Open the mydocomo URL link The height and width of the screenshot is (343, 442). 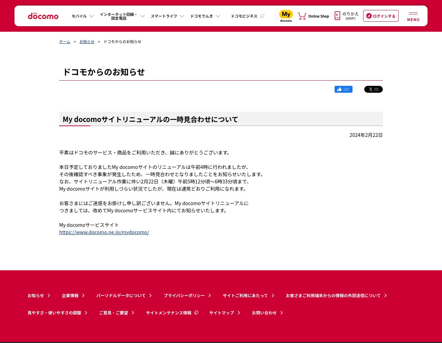point(104,232)
